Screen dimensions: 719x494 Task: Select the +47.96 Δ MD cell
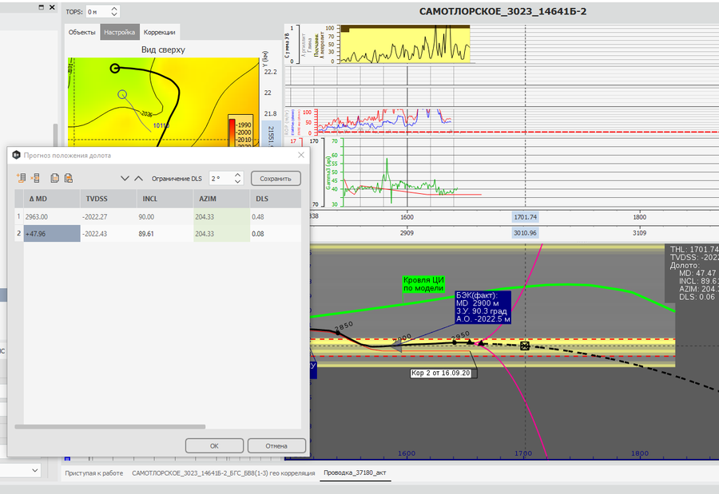click(x=52, y=233)
